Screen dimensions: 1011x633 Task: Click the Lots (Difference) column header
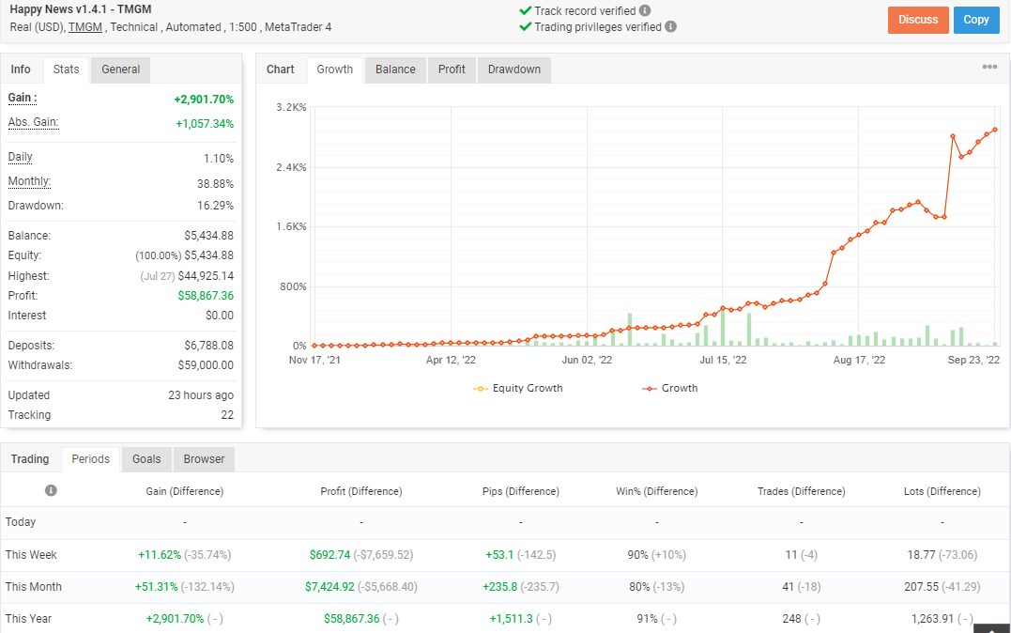[x=942, y=491]
